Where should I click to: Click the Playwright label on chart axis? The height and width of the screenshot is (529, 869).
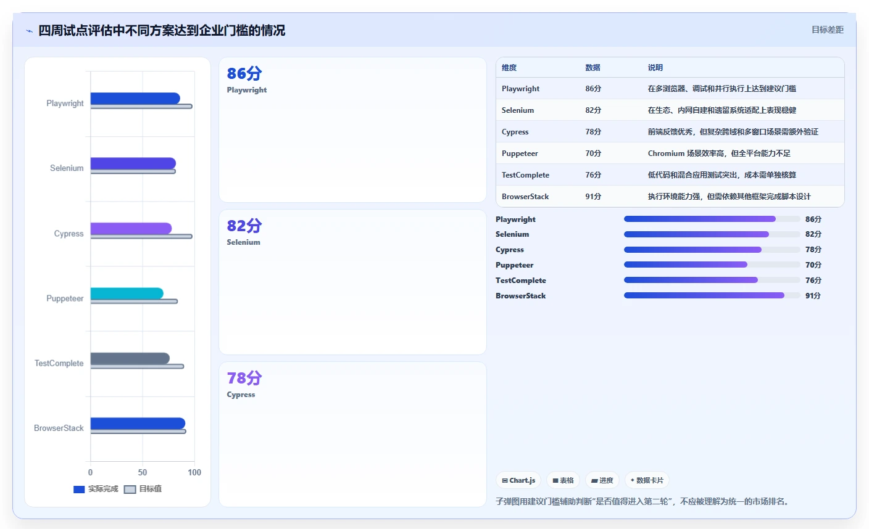[x=65, y=104]
